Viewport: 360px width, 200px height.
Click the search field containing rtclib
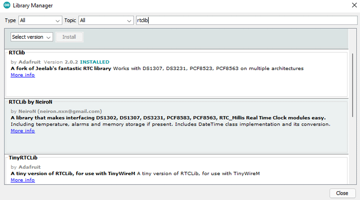pos(245,20)
